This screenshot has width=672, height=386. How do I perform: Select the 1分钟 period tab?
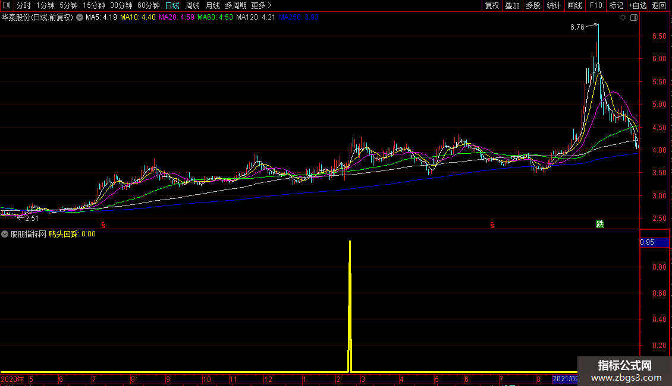tap(45, 5)
